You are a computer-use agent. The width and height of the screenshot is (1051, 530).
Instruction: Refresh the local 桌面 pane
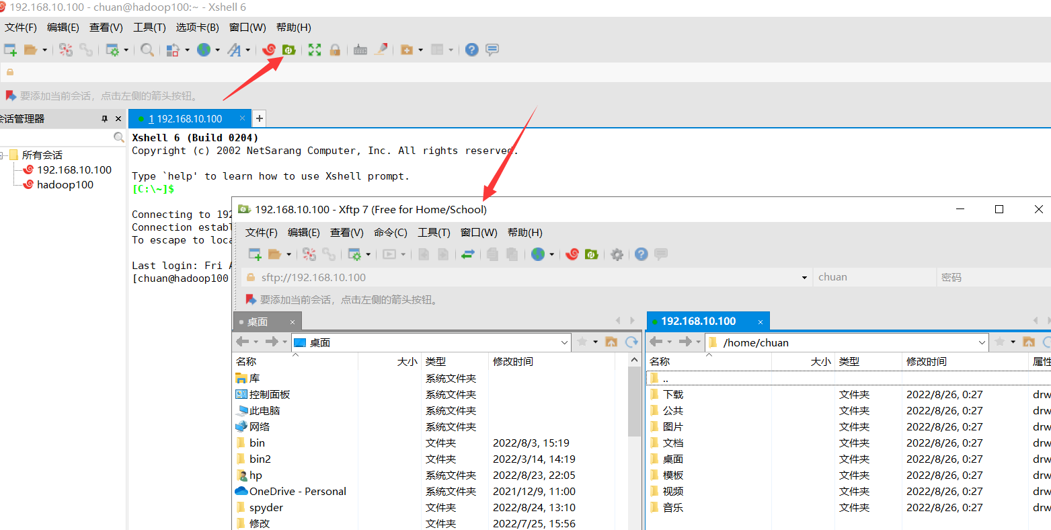tap(631, 342)
